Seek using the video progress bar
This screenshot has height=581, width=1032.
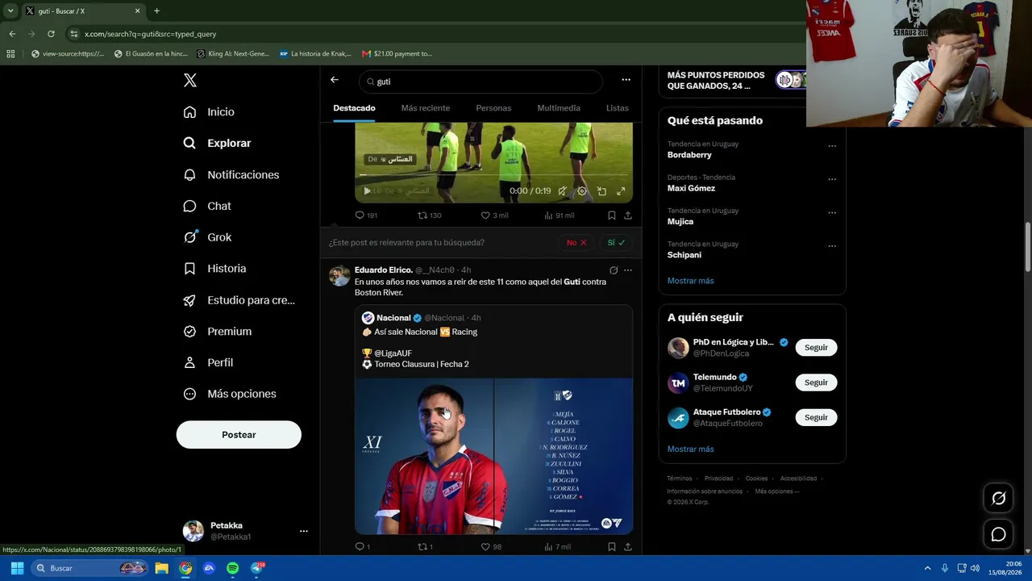(493, 175)
